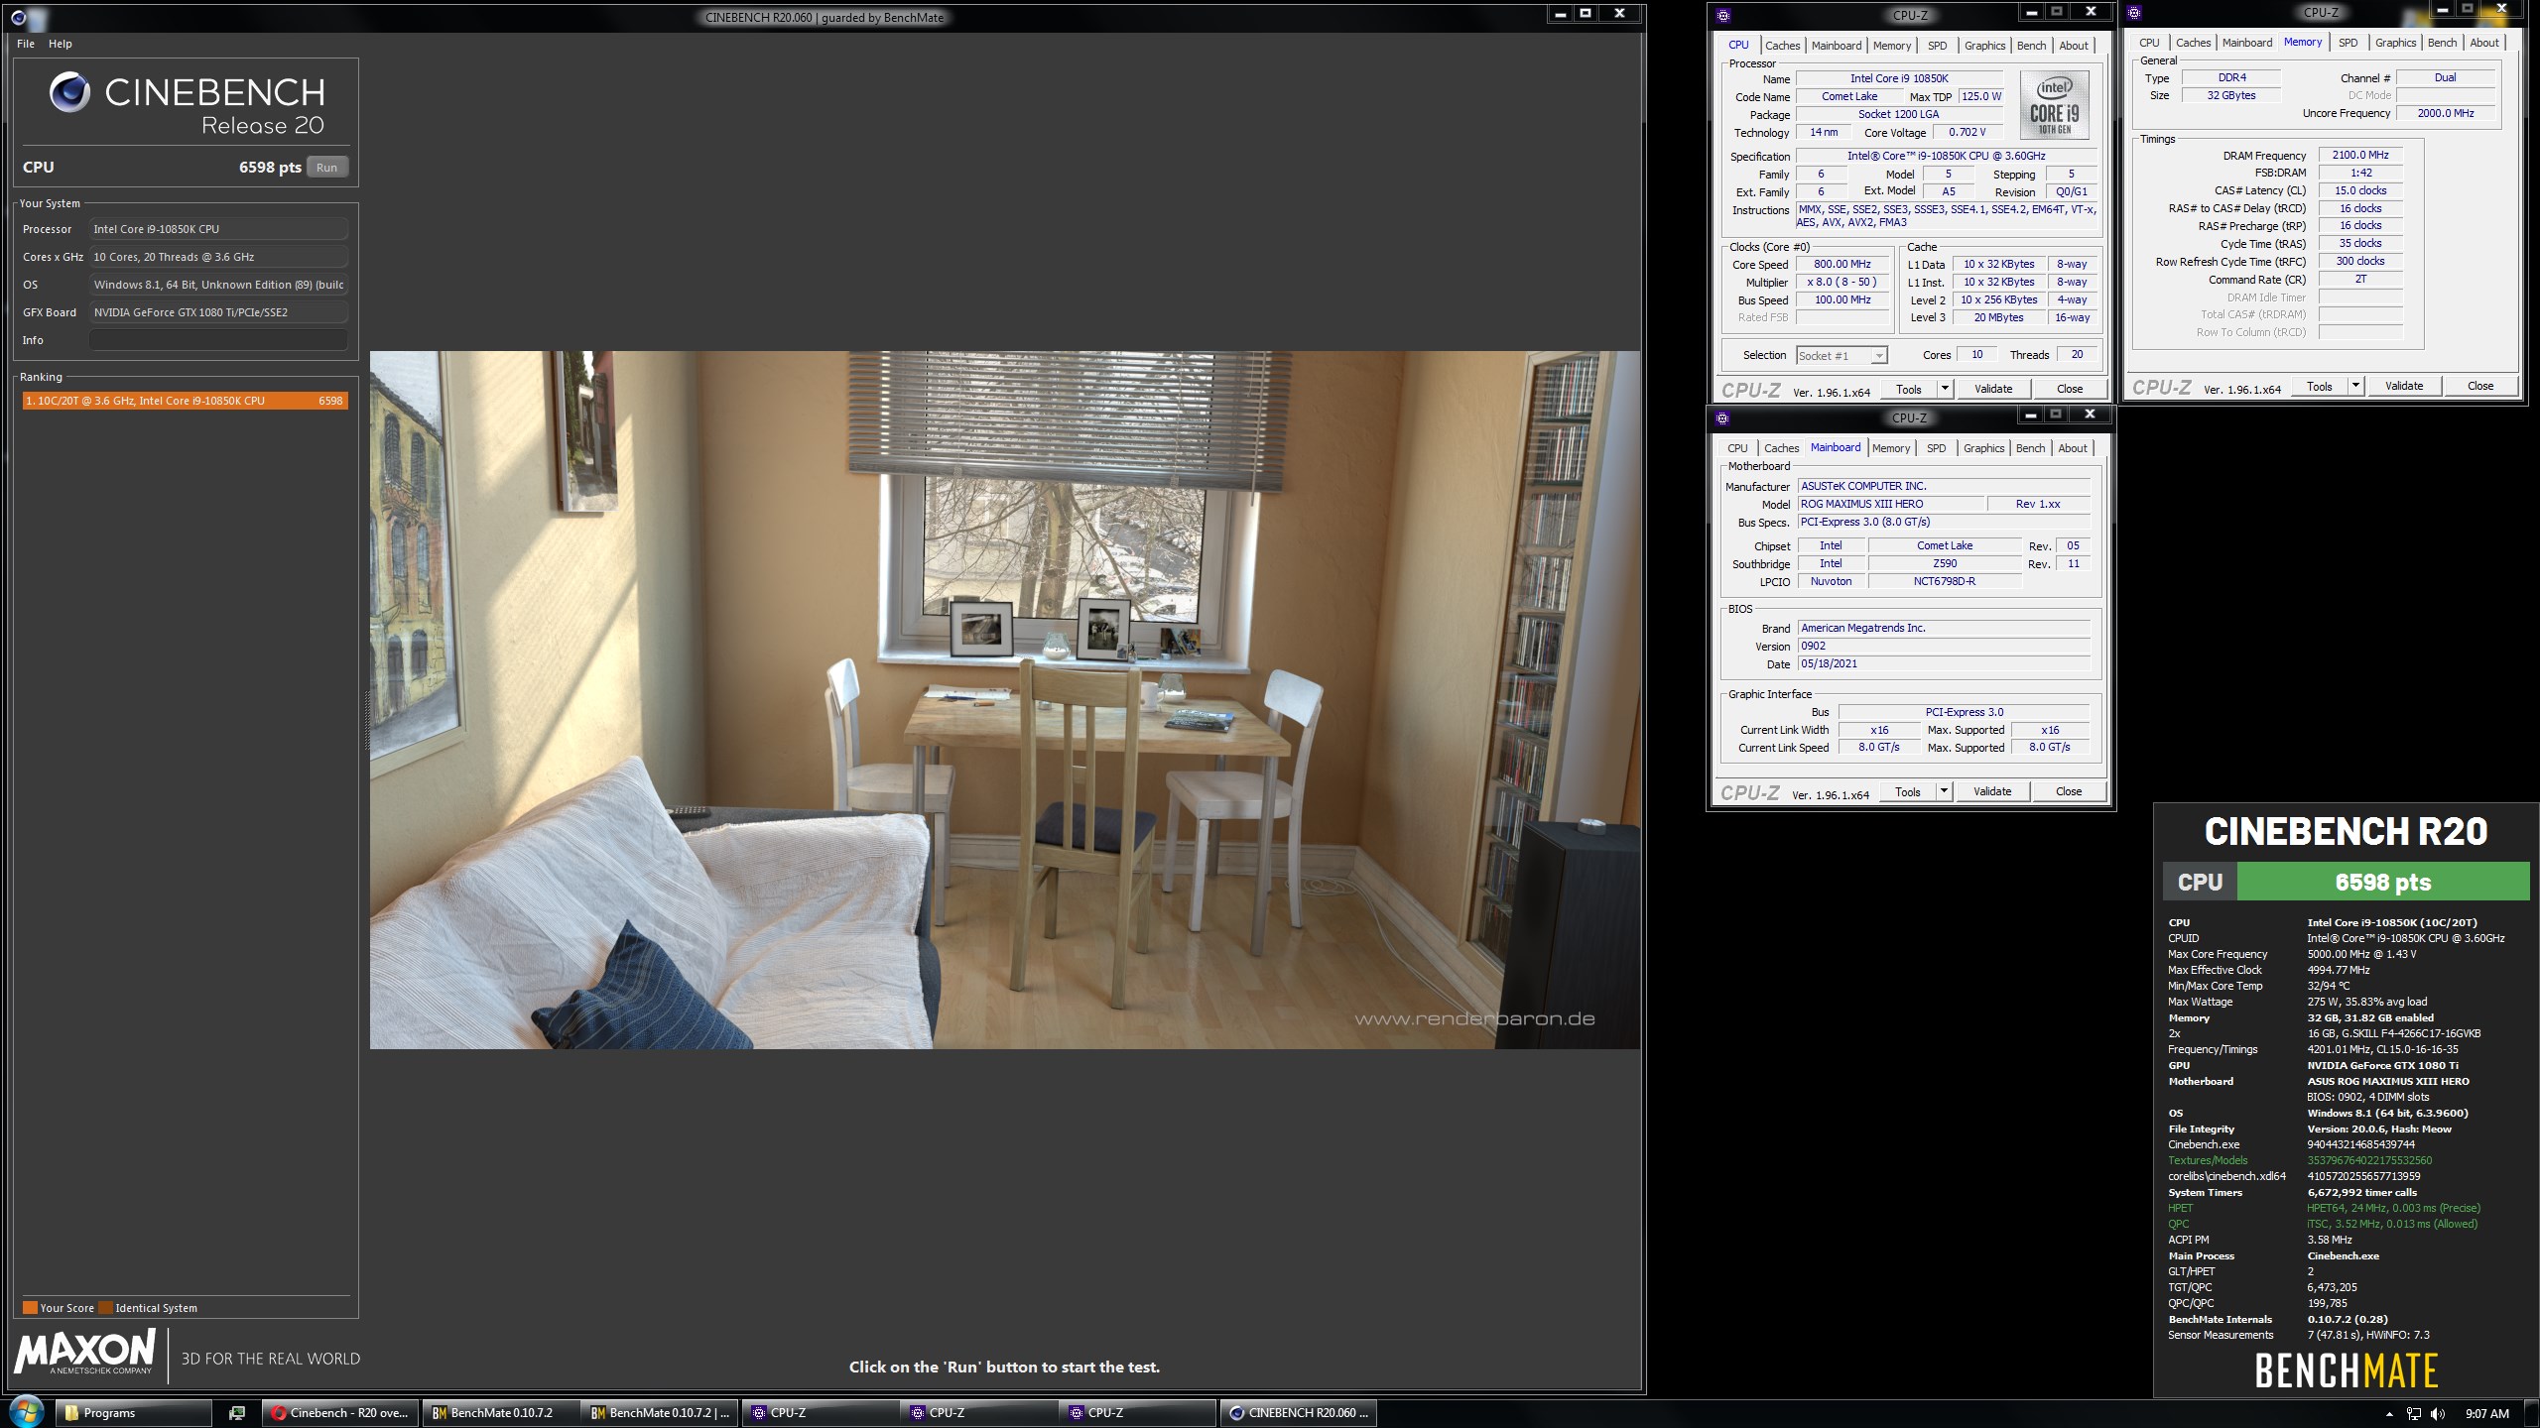The width and height of the screenshot is (2540, 1428).
Task: Open the Programs folder on taskbar
Action: 133,1413
